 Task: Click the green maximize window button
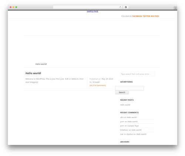[16, 7]
